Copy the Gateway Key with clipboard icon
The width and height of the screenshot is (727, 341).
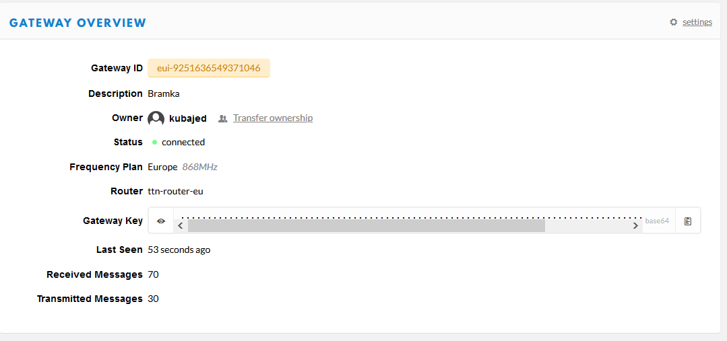coord(687,221)
